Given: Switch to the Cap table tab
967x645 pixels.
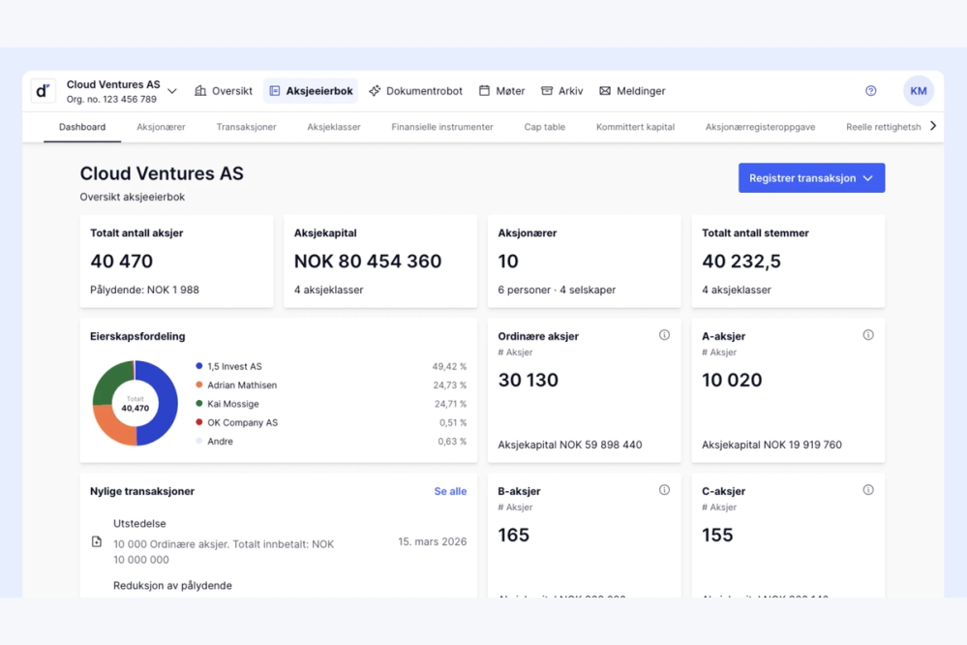Looking at the screenshot, I should coord(545,127).
